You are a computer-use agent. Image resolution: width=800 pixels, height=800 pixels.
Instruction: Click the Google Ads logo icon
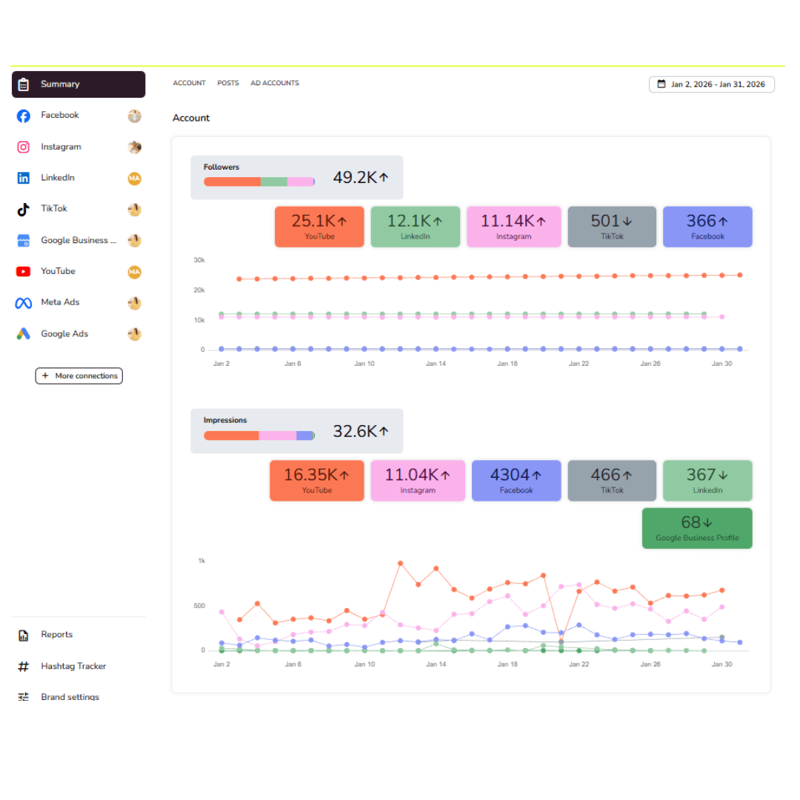point(24,334)
